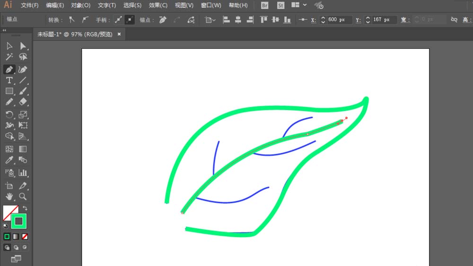Pick the Mesh tool
473x266 pixels.
[9, 149]
